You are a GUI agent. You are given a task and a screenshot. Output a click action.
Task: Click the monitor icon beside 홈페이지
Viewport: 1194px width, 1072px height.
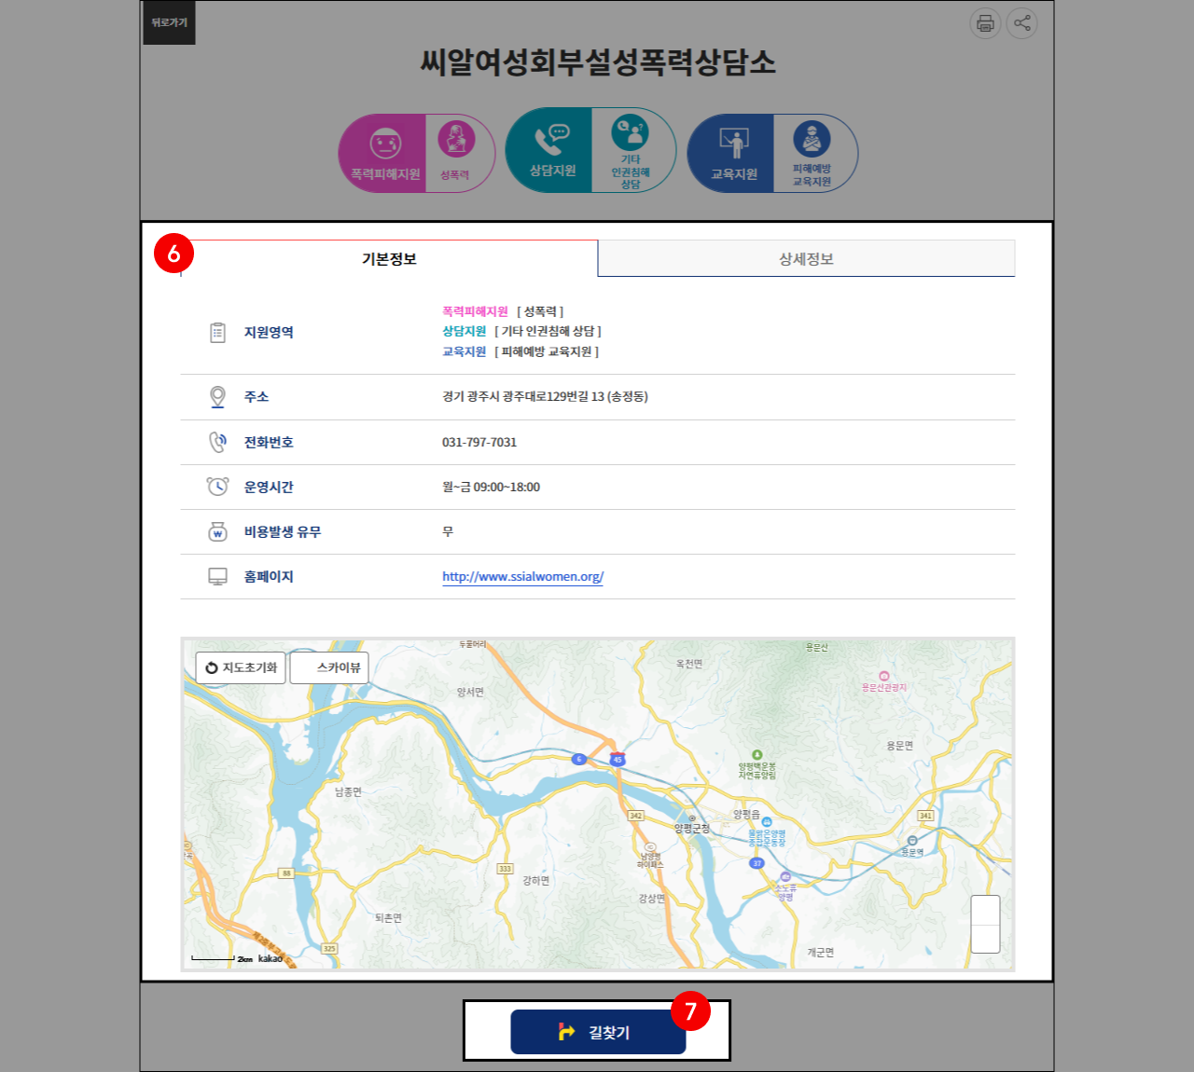click(x=217, y=577)
